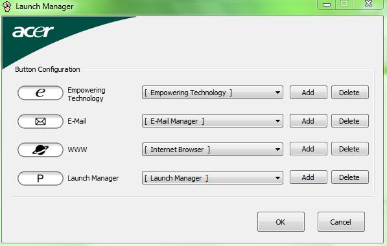Delete the WWW key assignment
Image resolution: width=387 pixels, height=246 pixels.
(x=350, y=149)
